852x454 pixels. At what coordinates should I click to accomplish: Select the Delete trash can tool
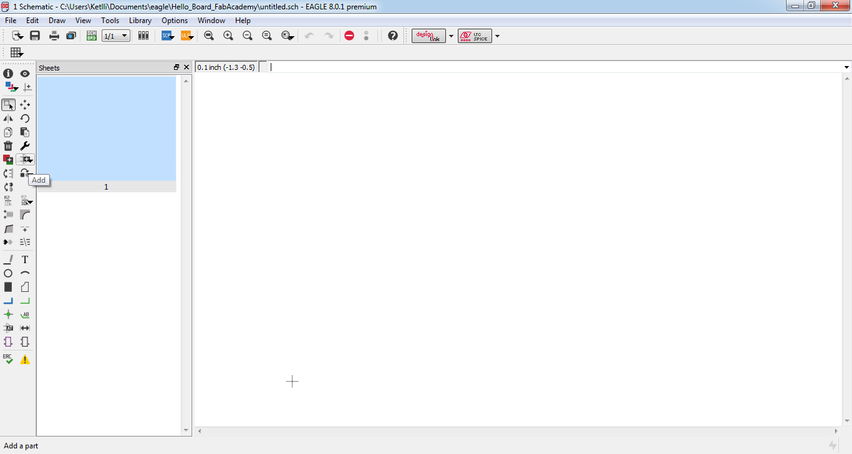coord(8,146)
